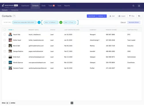This screenshot has height=108, width=144.
Task: Click the Clear all link
Action: click(x=123, y=22)
